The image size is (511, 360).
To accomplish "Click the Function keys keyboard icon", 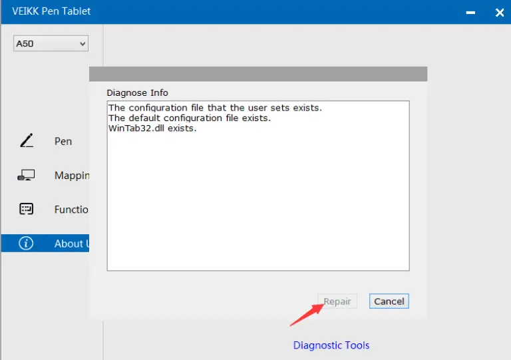I will point(26,209).
